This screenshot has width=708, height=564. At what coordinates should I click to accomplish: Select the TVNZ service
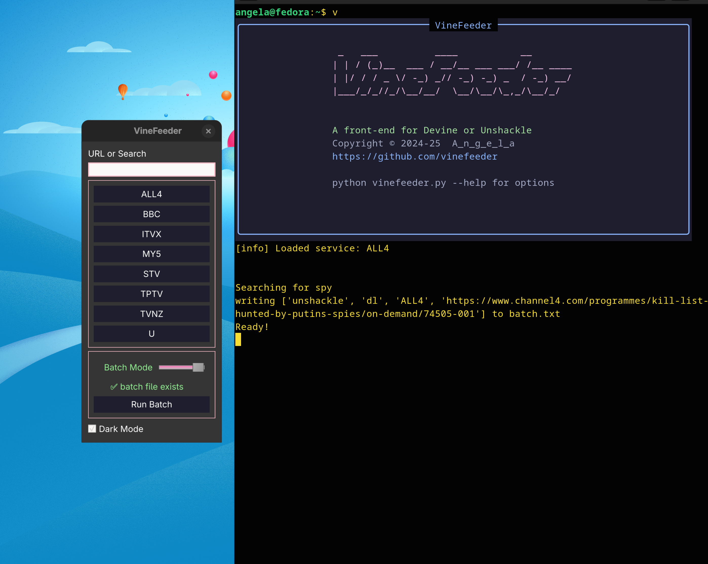[x=151, y=314]
